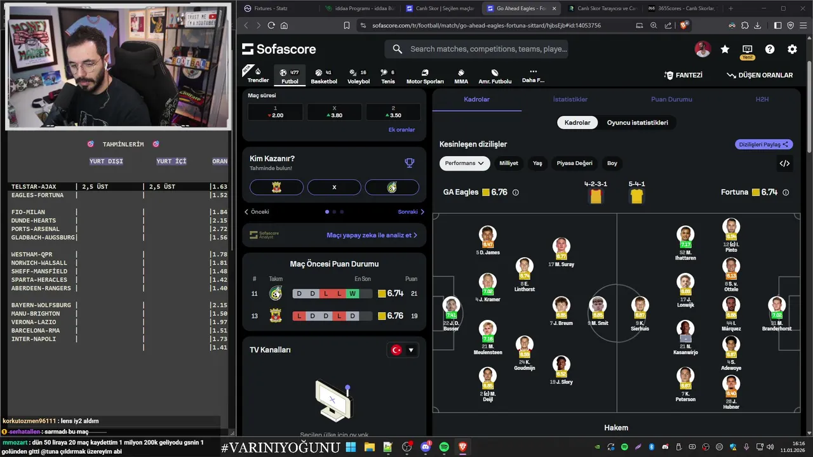Click Brave shields icon in address bar
This screenshot has width=813, height=457.
click(684, 25)
